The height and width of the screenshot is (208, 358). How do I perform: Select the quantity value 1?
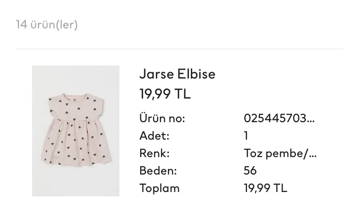point(246,136)
